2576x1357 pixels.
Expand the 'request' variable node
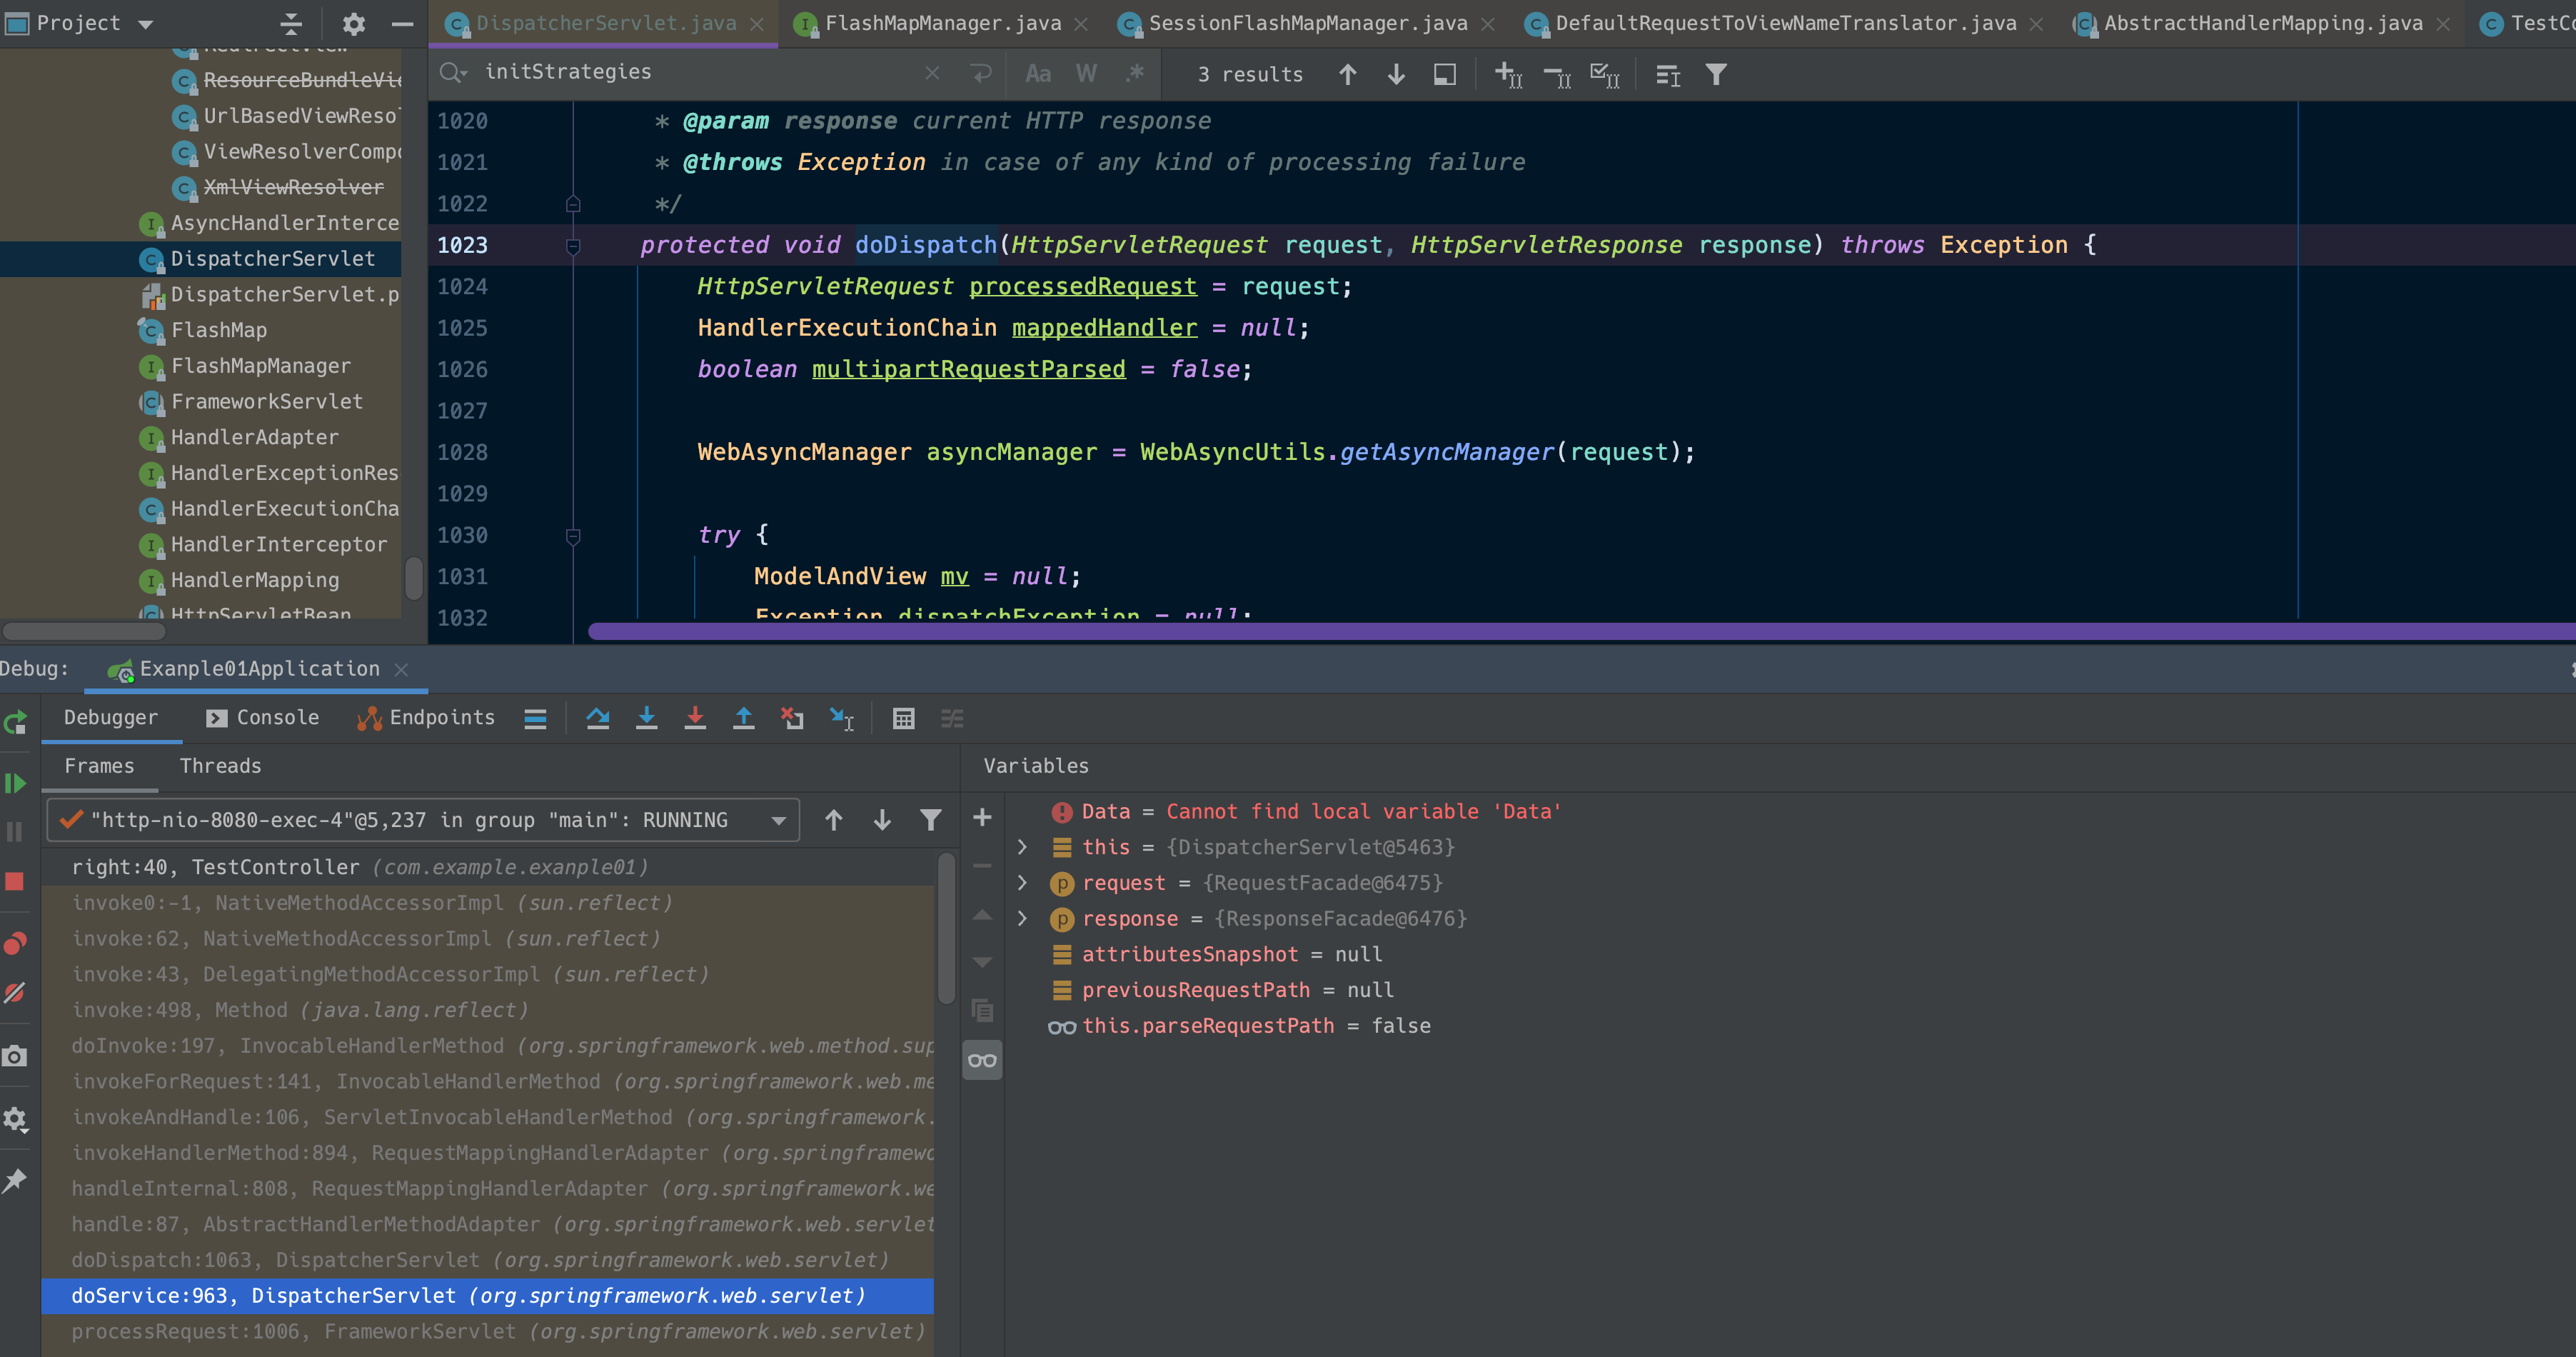pyautogui.click(x=1022, y=883)
